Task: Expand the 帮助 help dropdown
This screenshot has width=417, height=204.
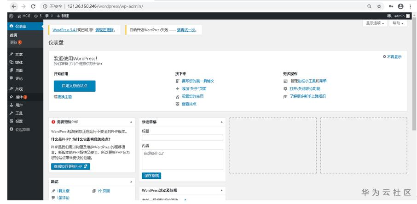Action: pos(398,23)
